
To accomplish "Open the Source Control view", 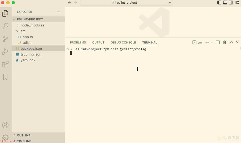I will [5, 39].
